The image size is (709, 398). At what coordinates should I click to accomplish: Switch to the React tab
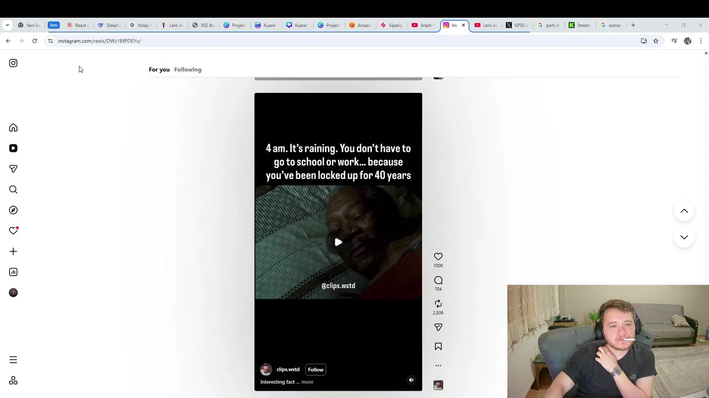pos(78,25)
